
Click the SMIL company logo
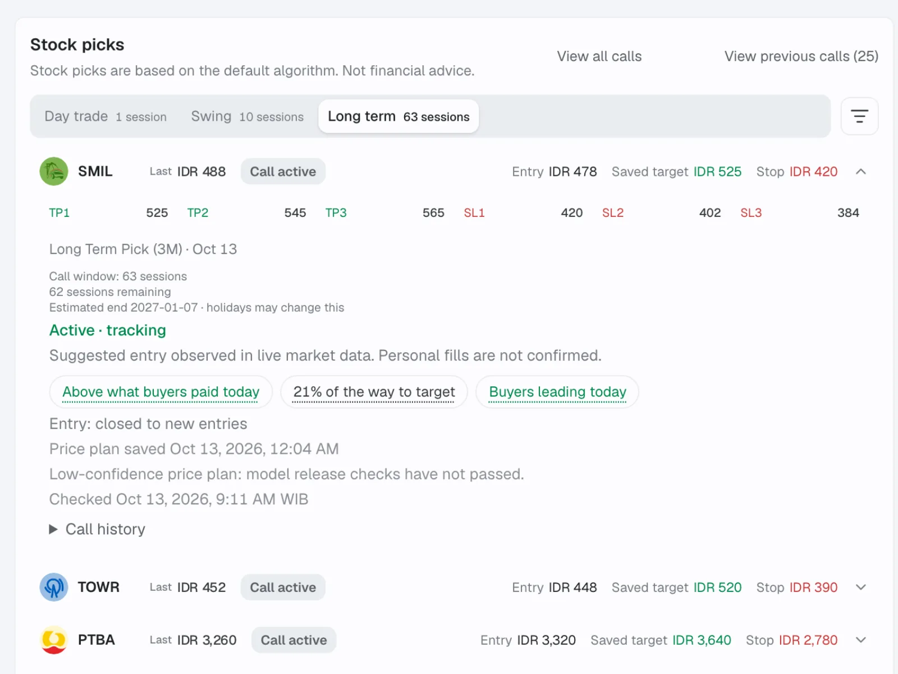[x=54, y=171]
